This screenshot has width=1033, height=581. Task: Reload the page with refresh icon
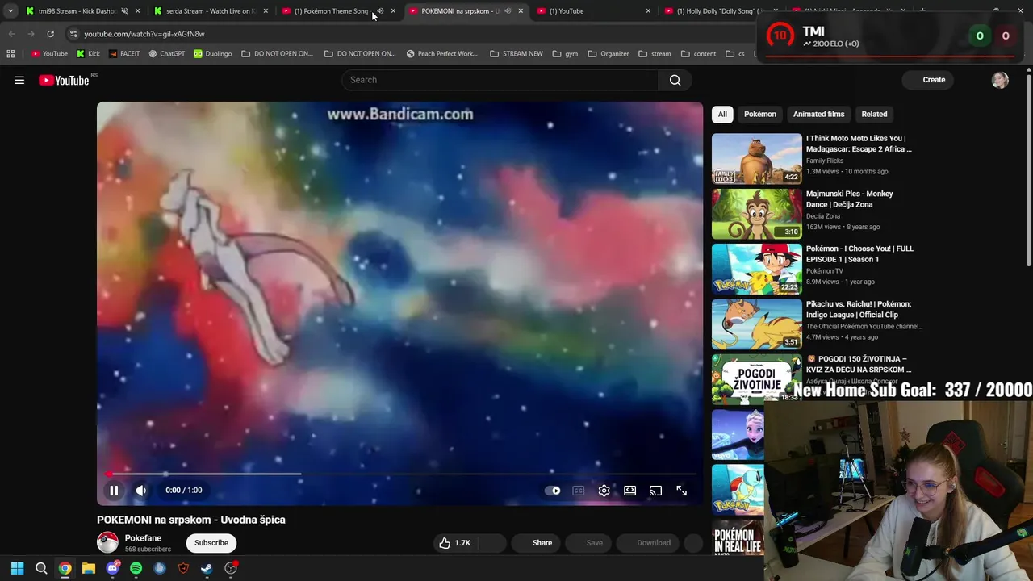tap(50, 34)
